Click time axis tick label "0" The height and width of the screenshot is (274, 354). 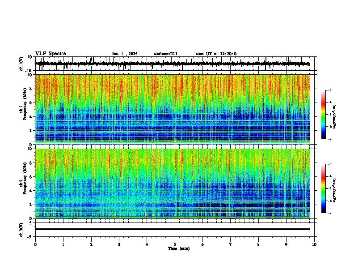tap(35, 244)
